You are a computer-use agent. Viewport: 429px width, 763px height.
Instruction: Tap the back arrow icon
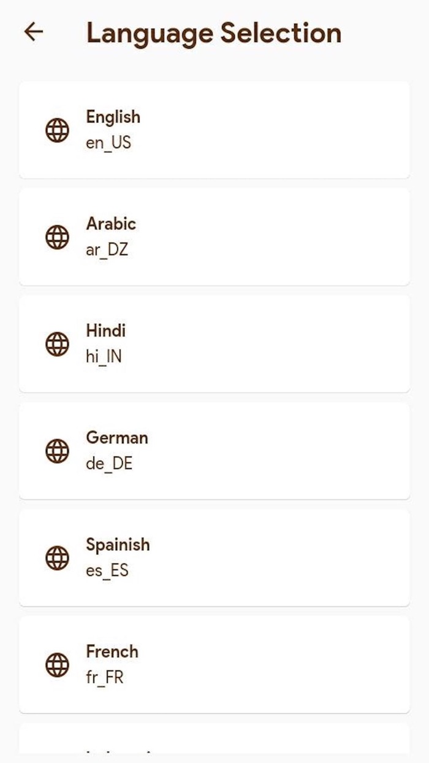(34, 32)
